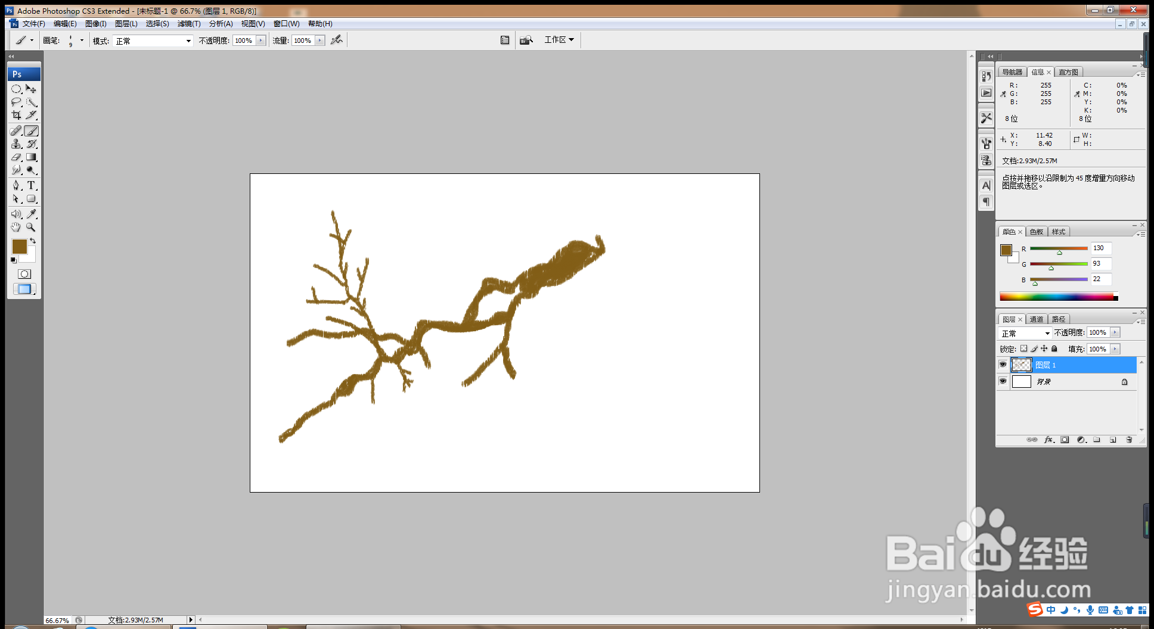1154x629 pixels.
Task: Toggle lock all for layer
Action: pos(1054,348)
